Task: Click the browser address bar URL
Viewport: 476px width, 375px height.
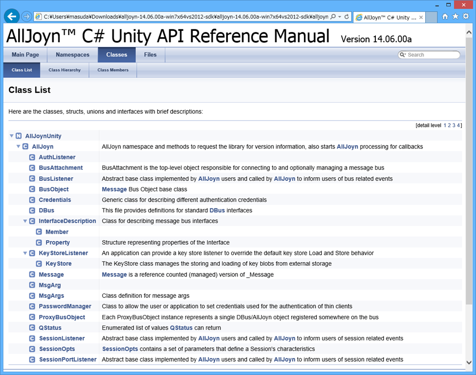Action: click(x=186, y=17)
